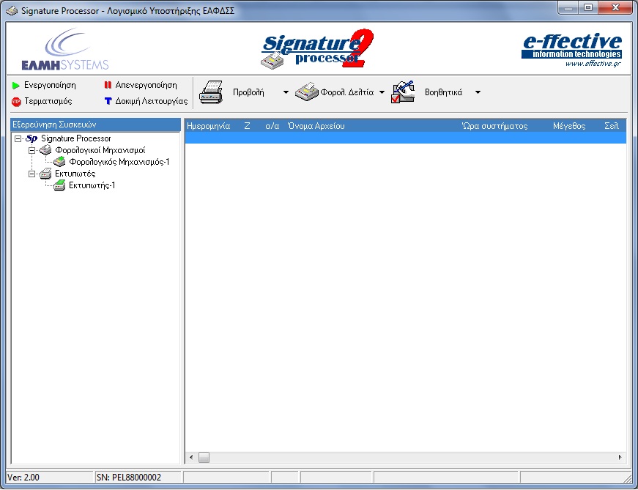Open the Προβολή dropdown arrow

pyautogui.click(x=286, y=92)
